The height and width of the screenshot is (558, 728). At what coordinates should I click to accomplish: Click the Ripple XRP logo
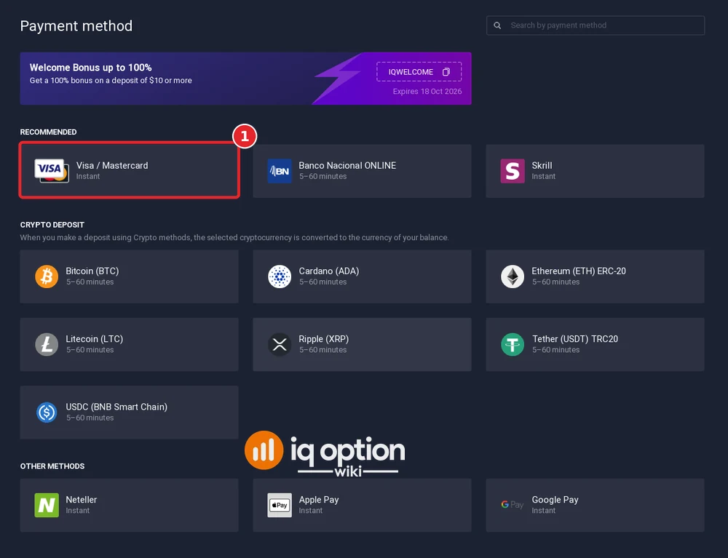280,344
